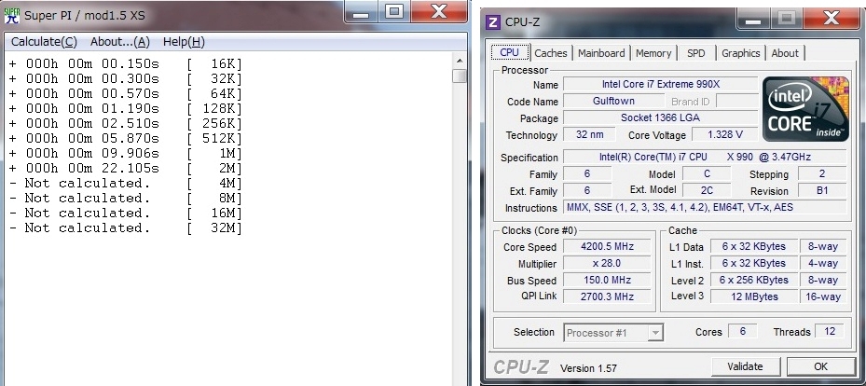Click the Threads value '12'
The width and height of the screenshot is (866, 386).
click(829, 331)
